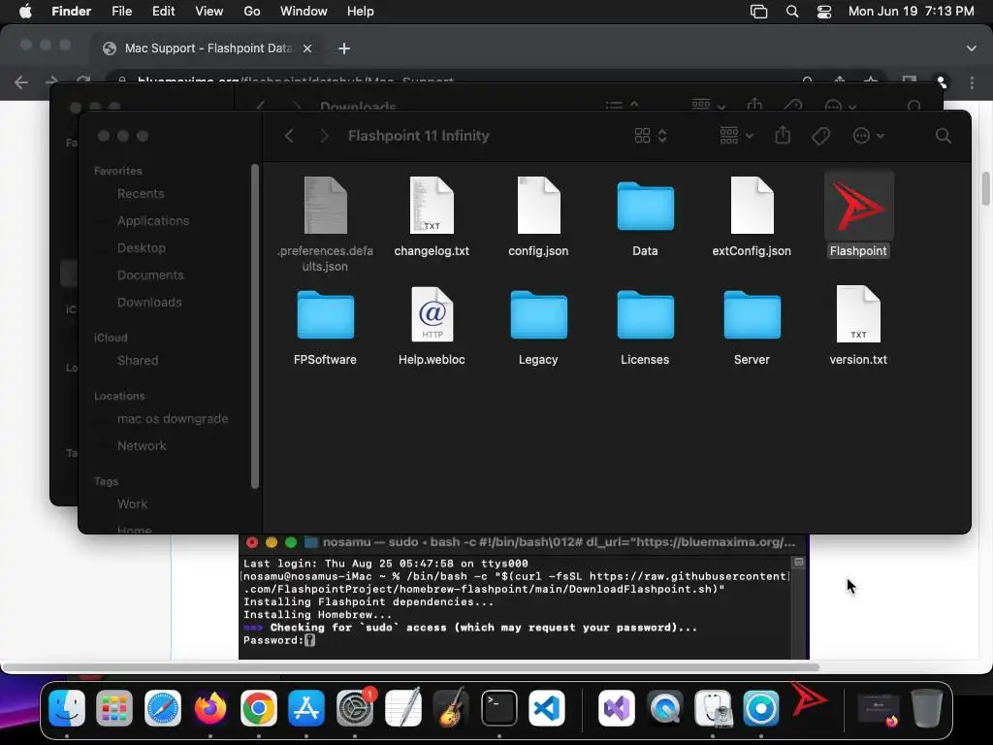Select the Help.webloc file
The height and width of the screenshot is (745, 993).
tap(432, 314)
